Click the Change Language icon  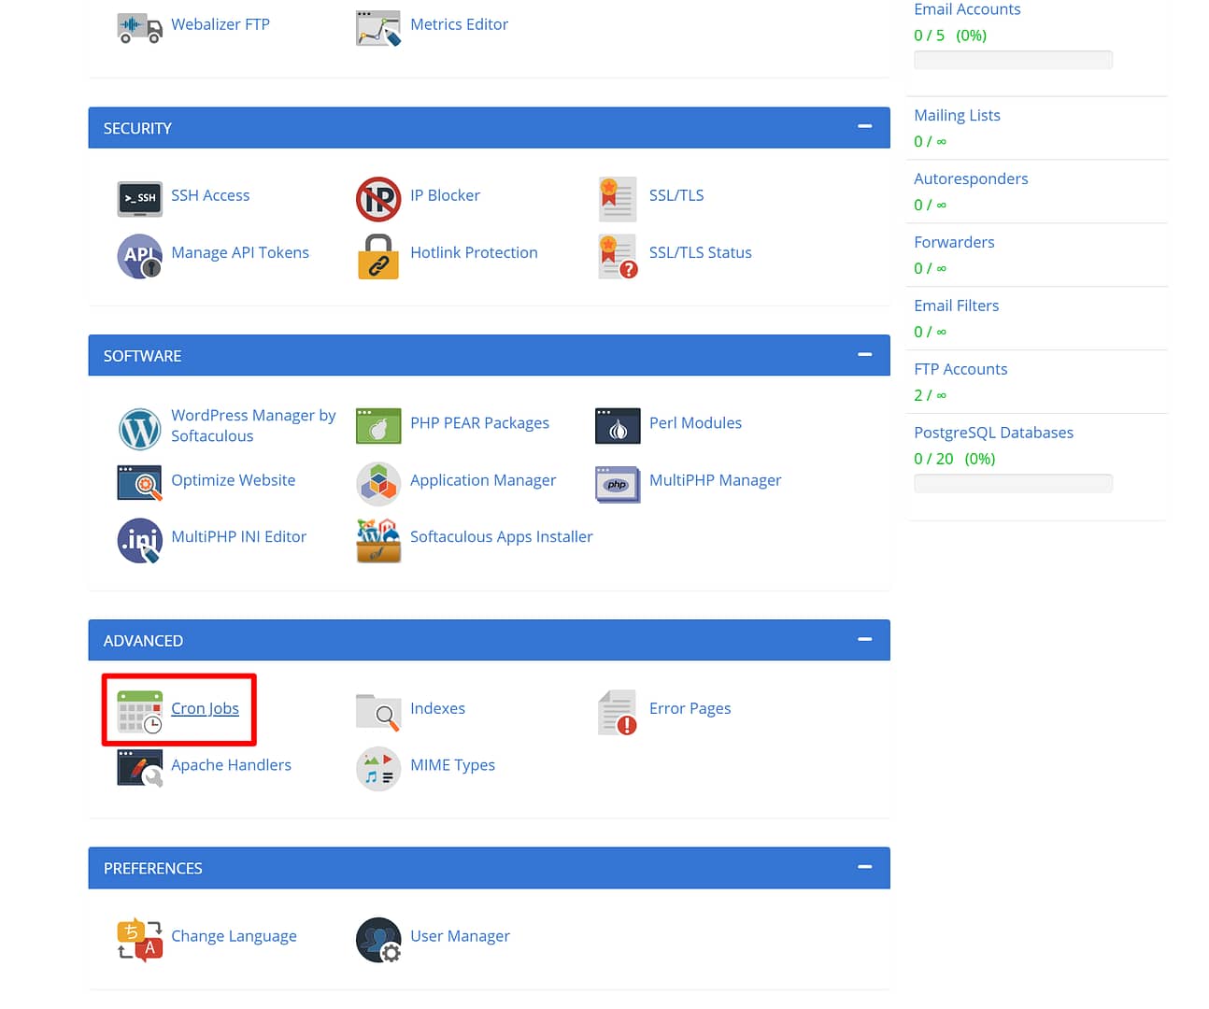pos(140,940)
